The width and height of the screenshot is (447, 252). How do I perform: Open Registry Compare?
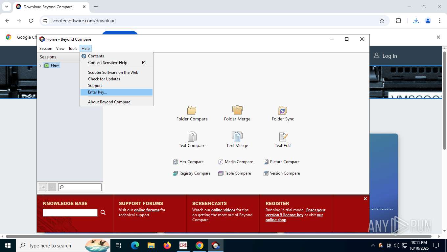(x=192, y=173)
